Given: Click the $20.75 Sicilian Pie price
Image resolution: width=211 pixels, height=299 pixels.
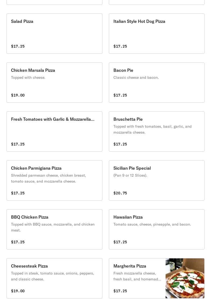Looking at the screenshot, I should pyautogui.click(x=120, y=193).
